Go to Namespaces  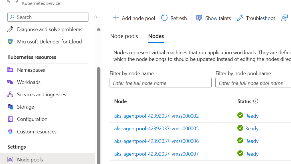(31, 70)
